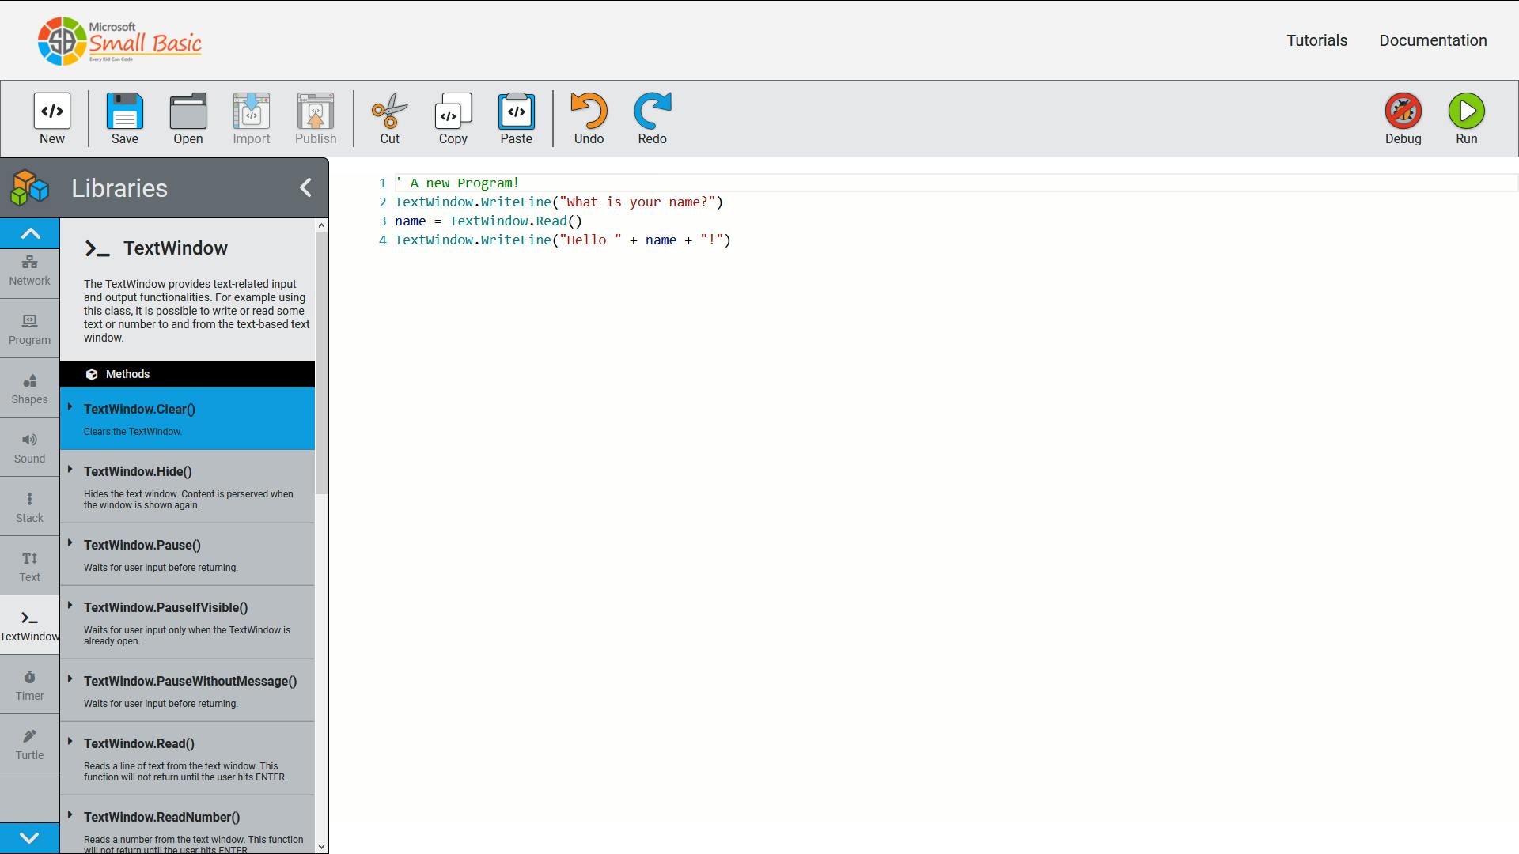Switch to the Timer library tab
The image size is (1519, 854).
click(x=29, y=684)
